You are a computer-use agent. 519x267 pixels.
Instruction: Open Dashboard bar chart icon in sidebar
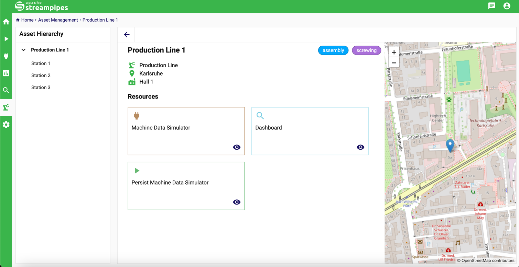(6, 73)
